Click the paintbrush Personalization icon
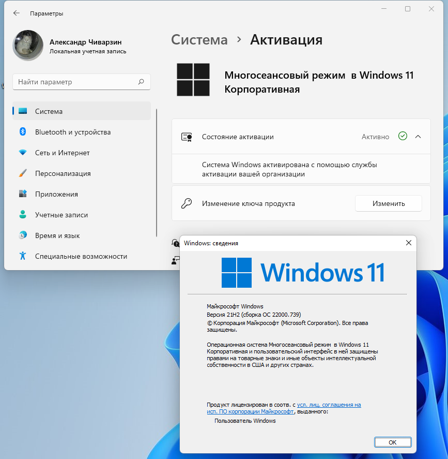Image resolution: width=448 pixels, height=459 pixels. click(x=23, y=173)
